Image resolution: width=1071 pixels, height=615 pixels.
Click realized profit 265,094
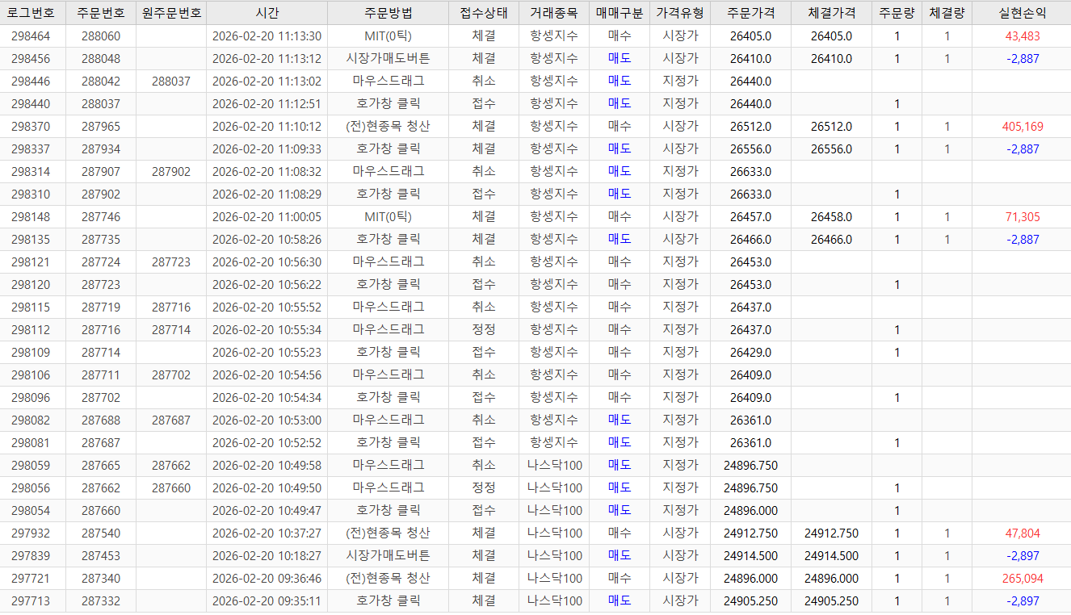(1023, 579)
